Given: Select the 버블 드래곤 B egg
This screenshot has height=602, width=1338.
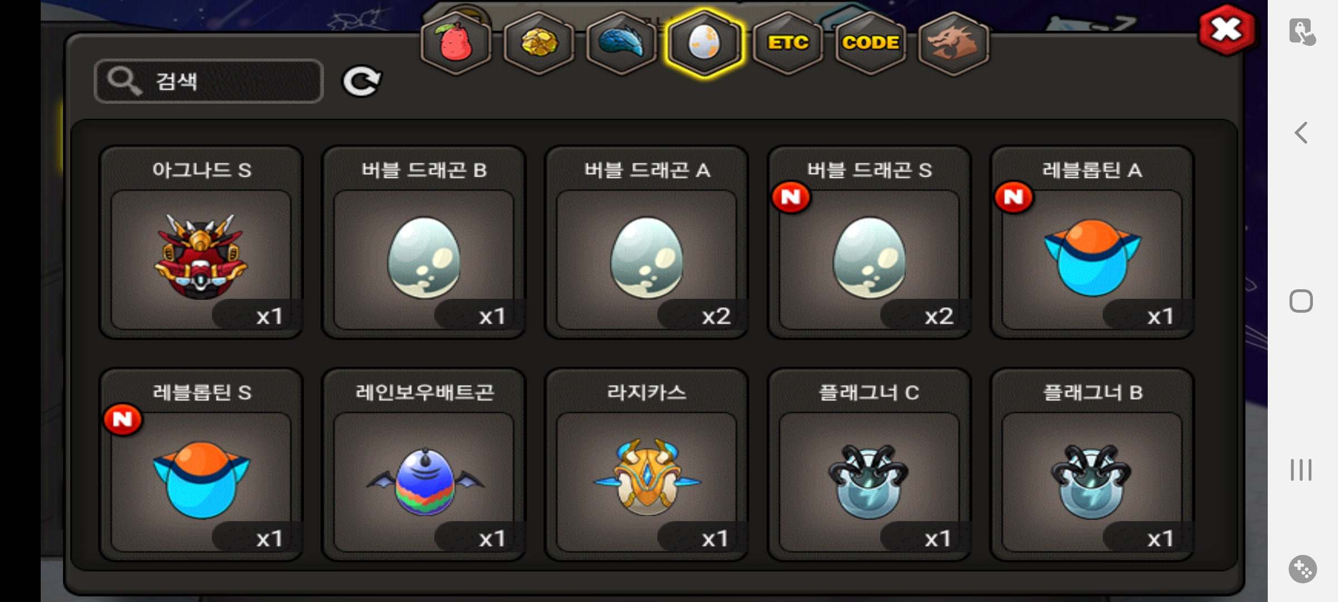Looking at the screenshot, I should [424, 242].
